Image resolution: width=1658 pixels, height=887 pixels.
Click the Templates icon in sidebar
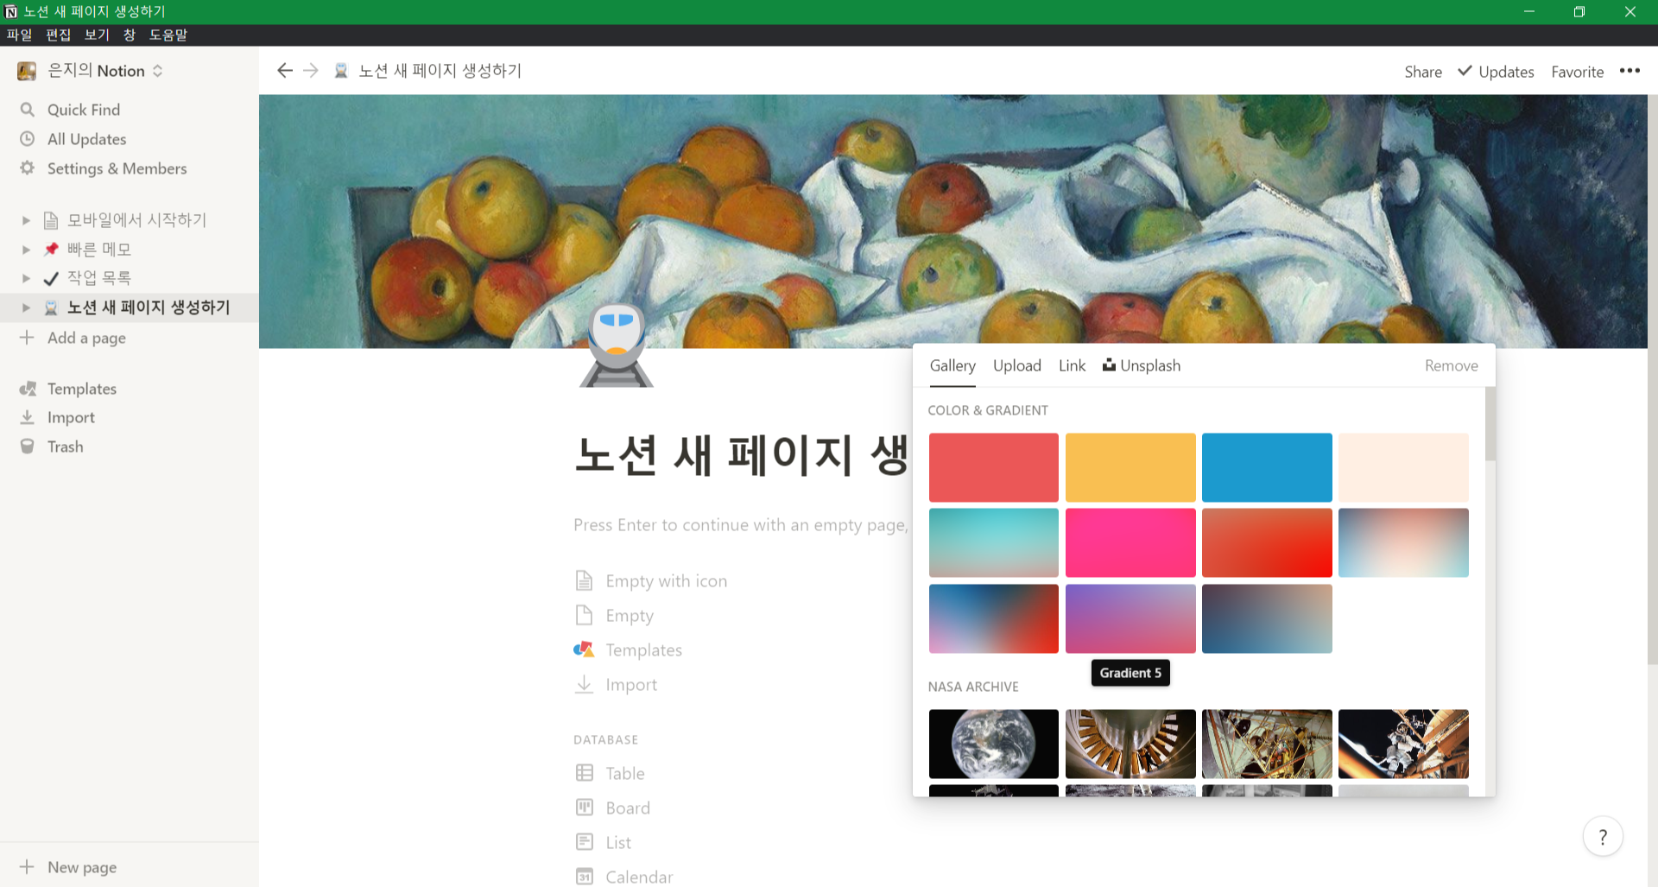click(28, 389)
